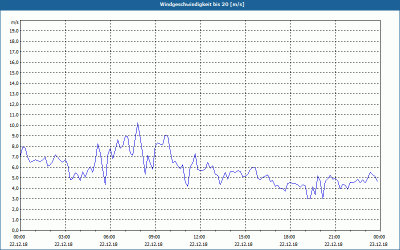Select the "12,0" y-axis tick label
The height and width of the screenshot is (250, 400).
click(x=14, y=104)
